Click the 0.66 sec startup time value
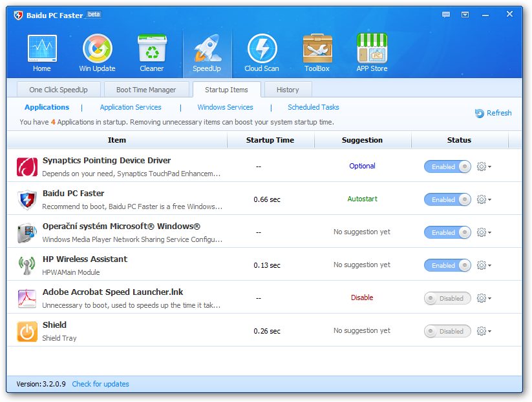The image size is (532, 402). 267,199
